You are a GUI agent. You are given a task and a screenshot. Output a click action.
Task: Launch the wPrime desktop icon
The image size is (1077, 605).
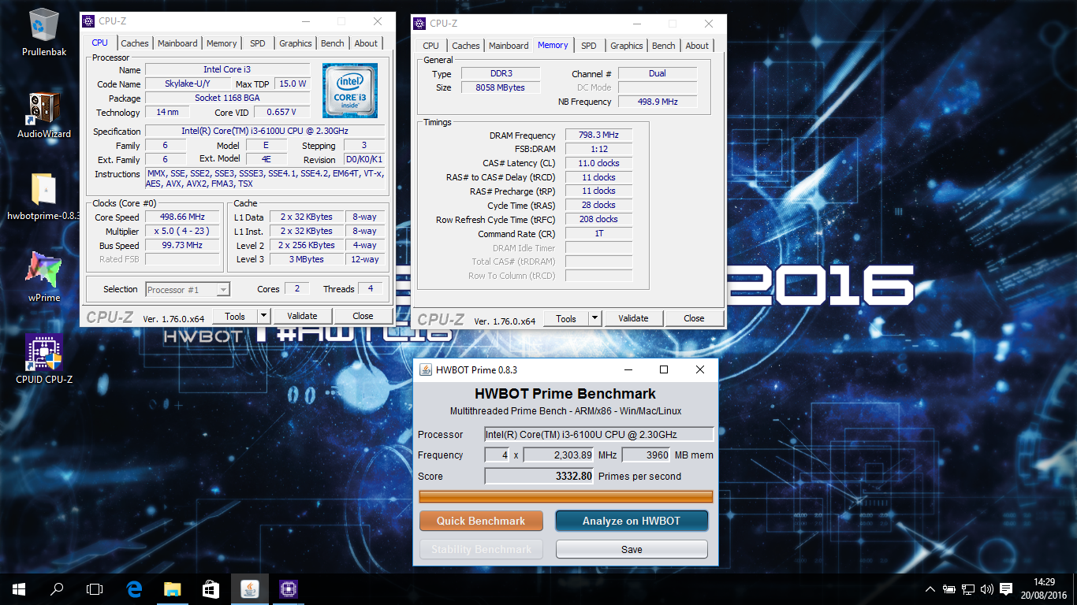point(44,277)
